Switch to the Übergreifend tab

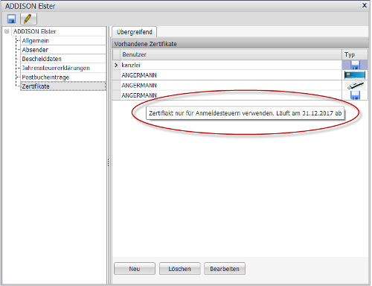point(135,32)
